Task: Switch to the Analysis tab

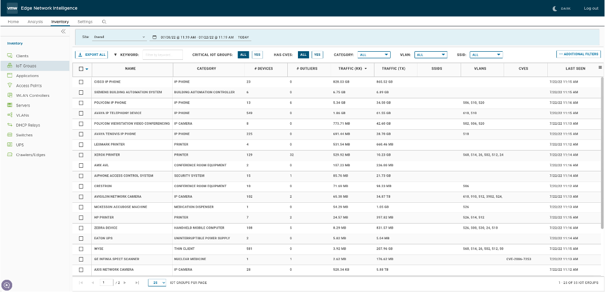Action: coord(35,22)
